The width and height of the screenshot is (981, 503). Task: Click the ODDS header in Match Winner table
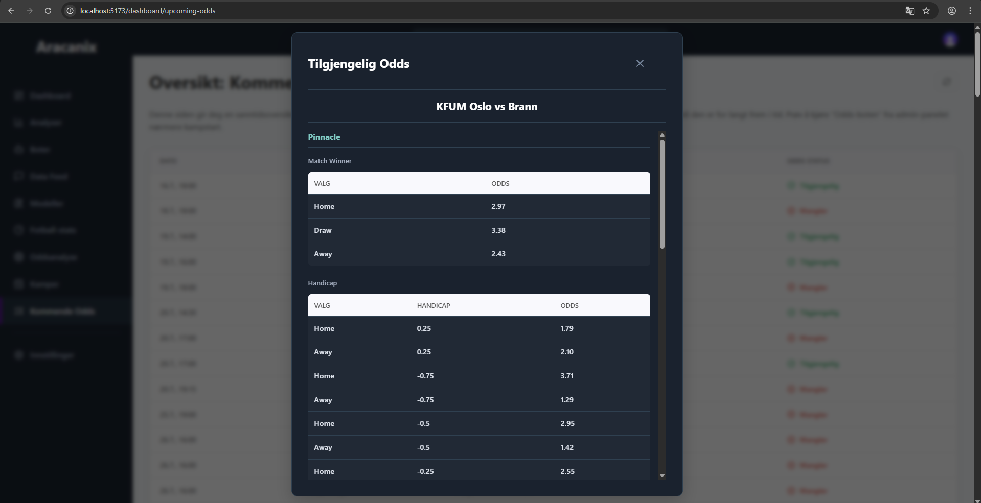point(500,183)
